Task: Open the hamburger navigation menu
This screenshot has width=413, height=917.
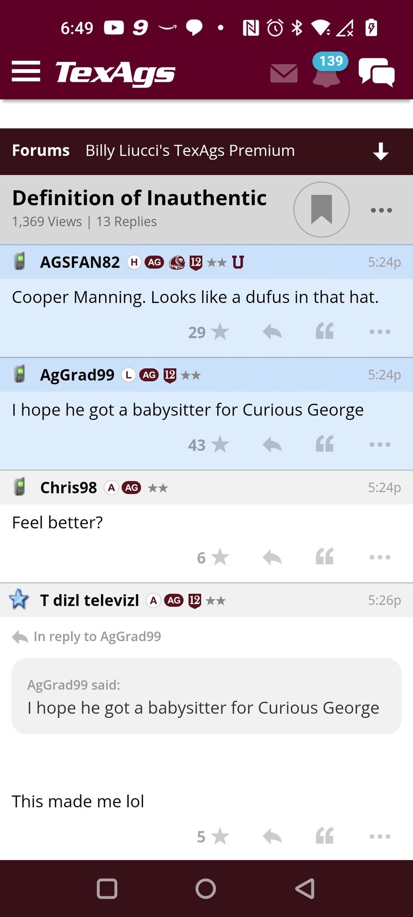Action: coord(26,72)
